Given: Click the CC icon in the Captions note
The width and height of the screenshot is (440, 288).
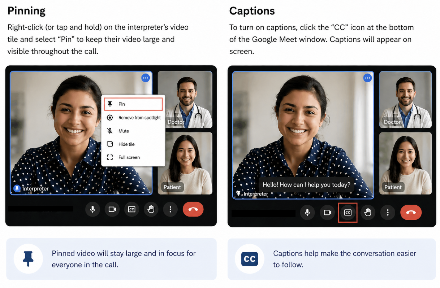Looking at the screenshot, I should tap(250, 259).
